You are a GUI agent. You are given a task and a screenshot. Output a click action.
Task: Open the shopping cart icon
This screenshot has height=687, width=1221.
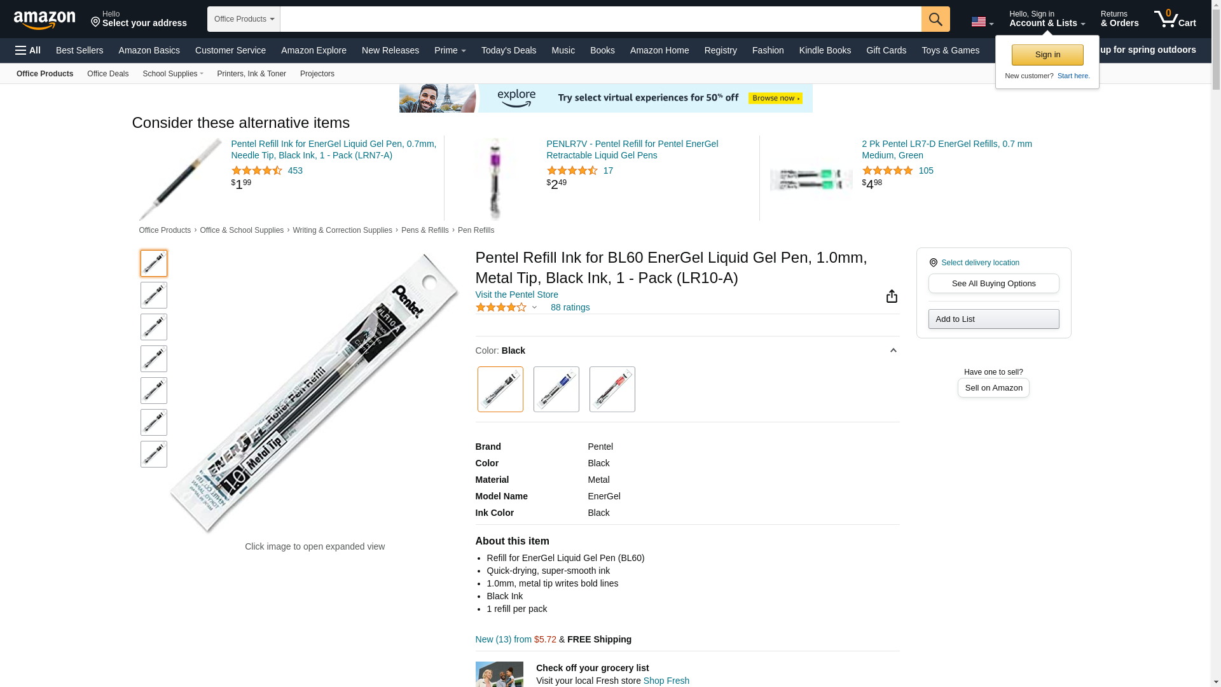click(1175, 18)
